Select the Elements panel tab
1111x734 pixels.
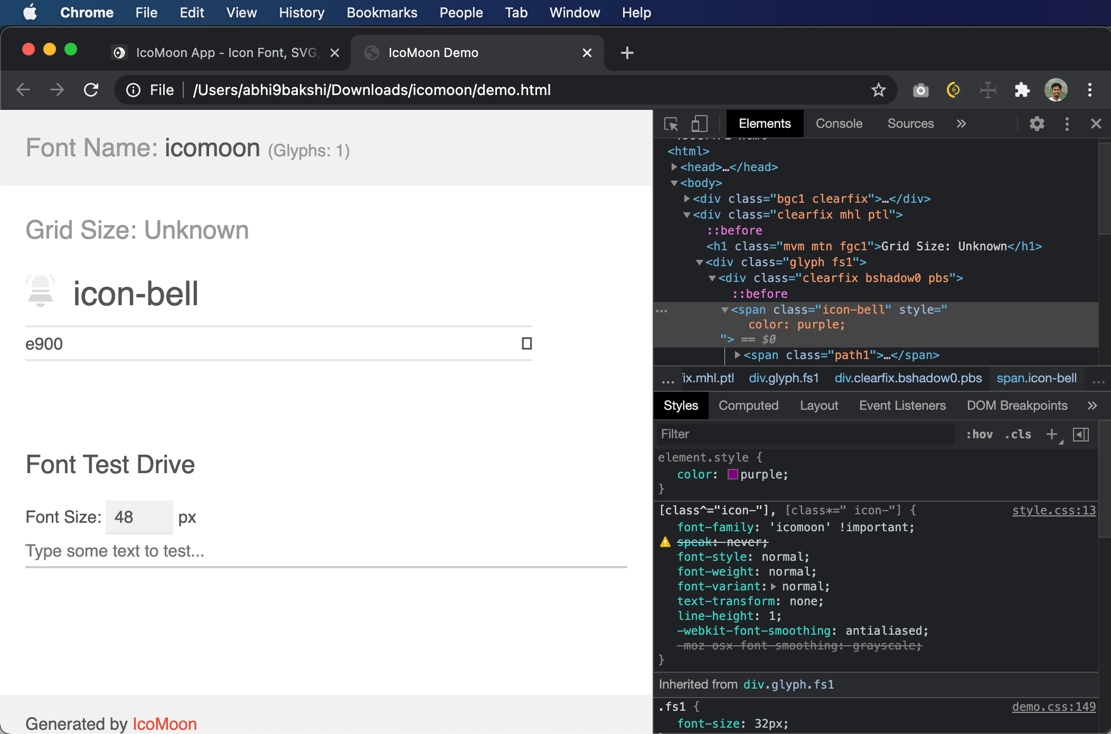pyautogui.click(x=764, y=124)
